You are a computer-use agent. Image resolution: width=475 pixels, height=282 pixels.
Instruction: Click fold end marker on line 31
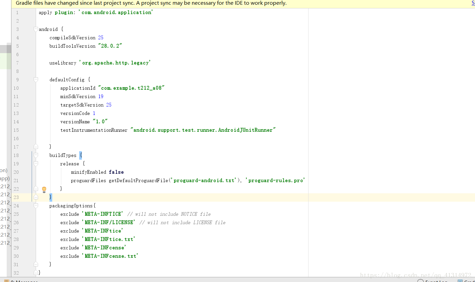(36, 264)
